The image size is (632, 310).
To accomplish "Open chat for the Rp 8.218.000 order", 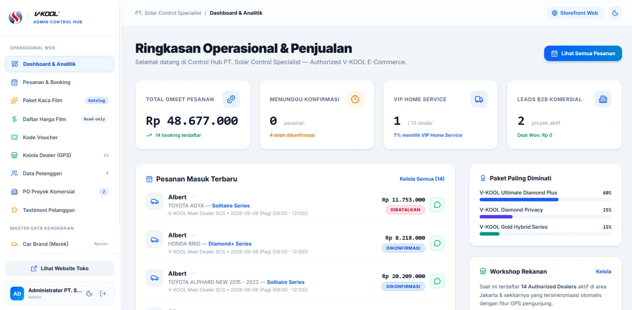I will [x=437, y=243].
